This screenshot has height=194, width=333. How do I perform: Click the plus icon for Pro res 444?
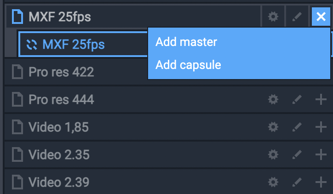(x=321, y=99)
